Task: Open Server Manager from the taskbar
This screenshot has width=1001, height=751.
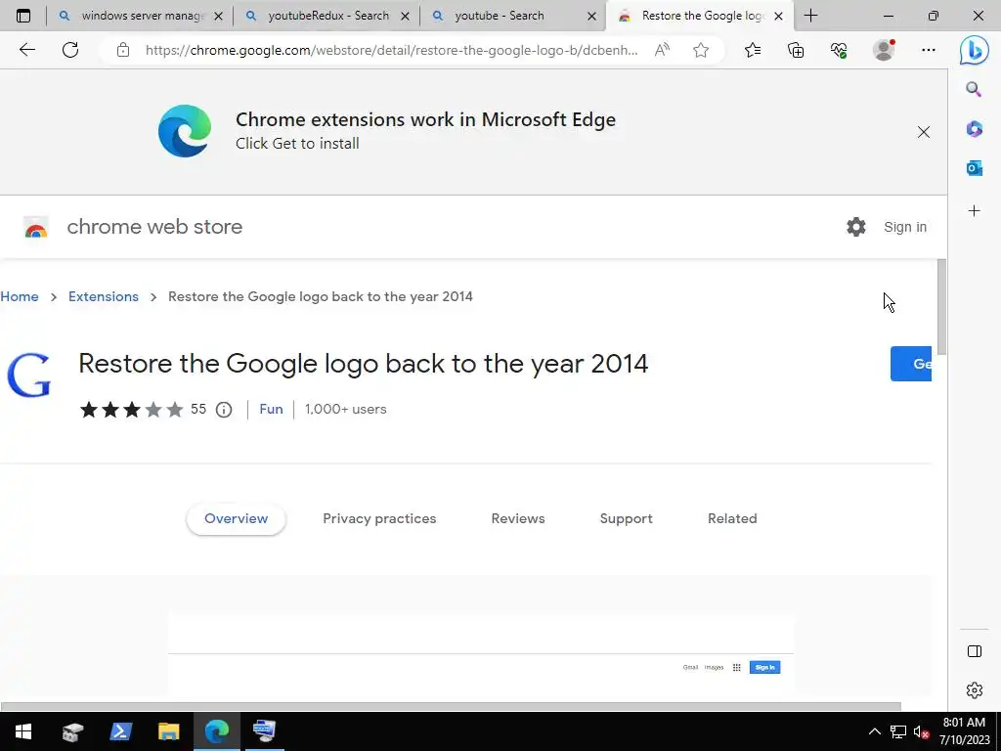Action: click(x=72, y=731)
